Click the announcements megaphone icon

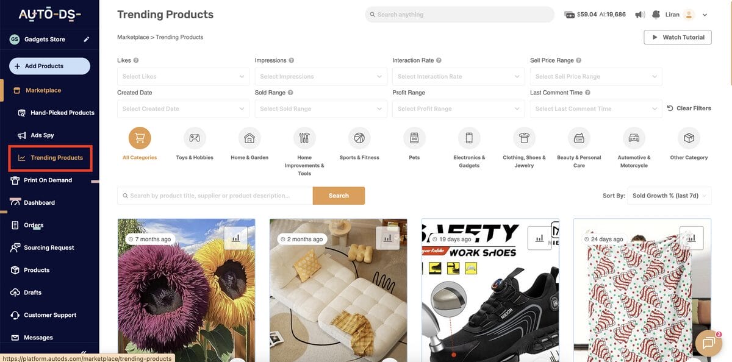click(640, 15)
